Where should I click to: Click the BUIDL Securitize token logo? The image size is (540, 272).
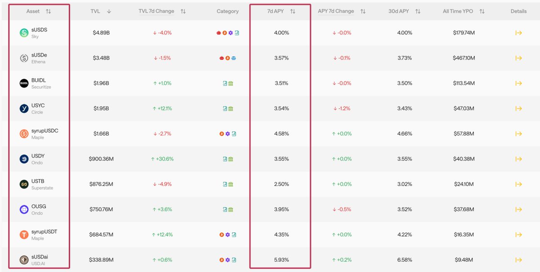click(x=24, y=83)
